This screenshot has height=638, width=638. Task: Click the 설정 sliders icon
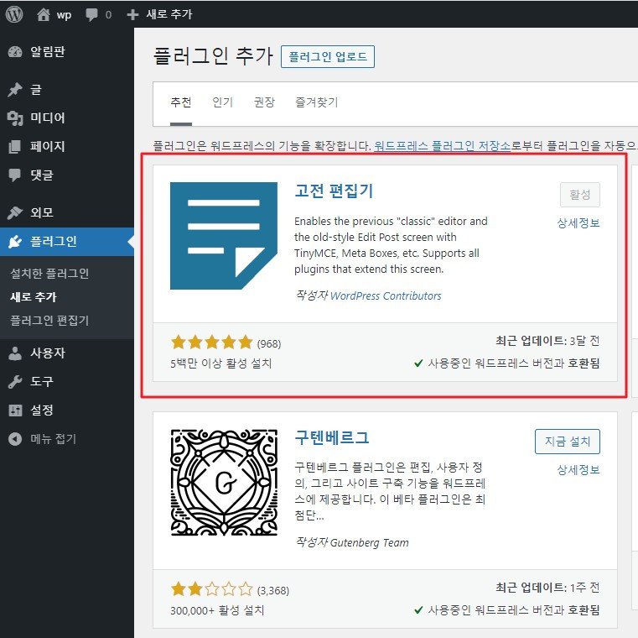(15, 410)
